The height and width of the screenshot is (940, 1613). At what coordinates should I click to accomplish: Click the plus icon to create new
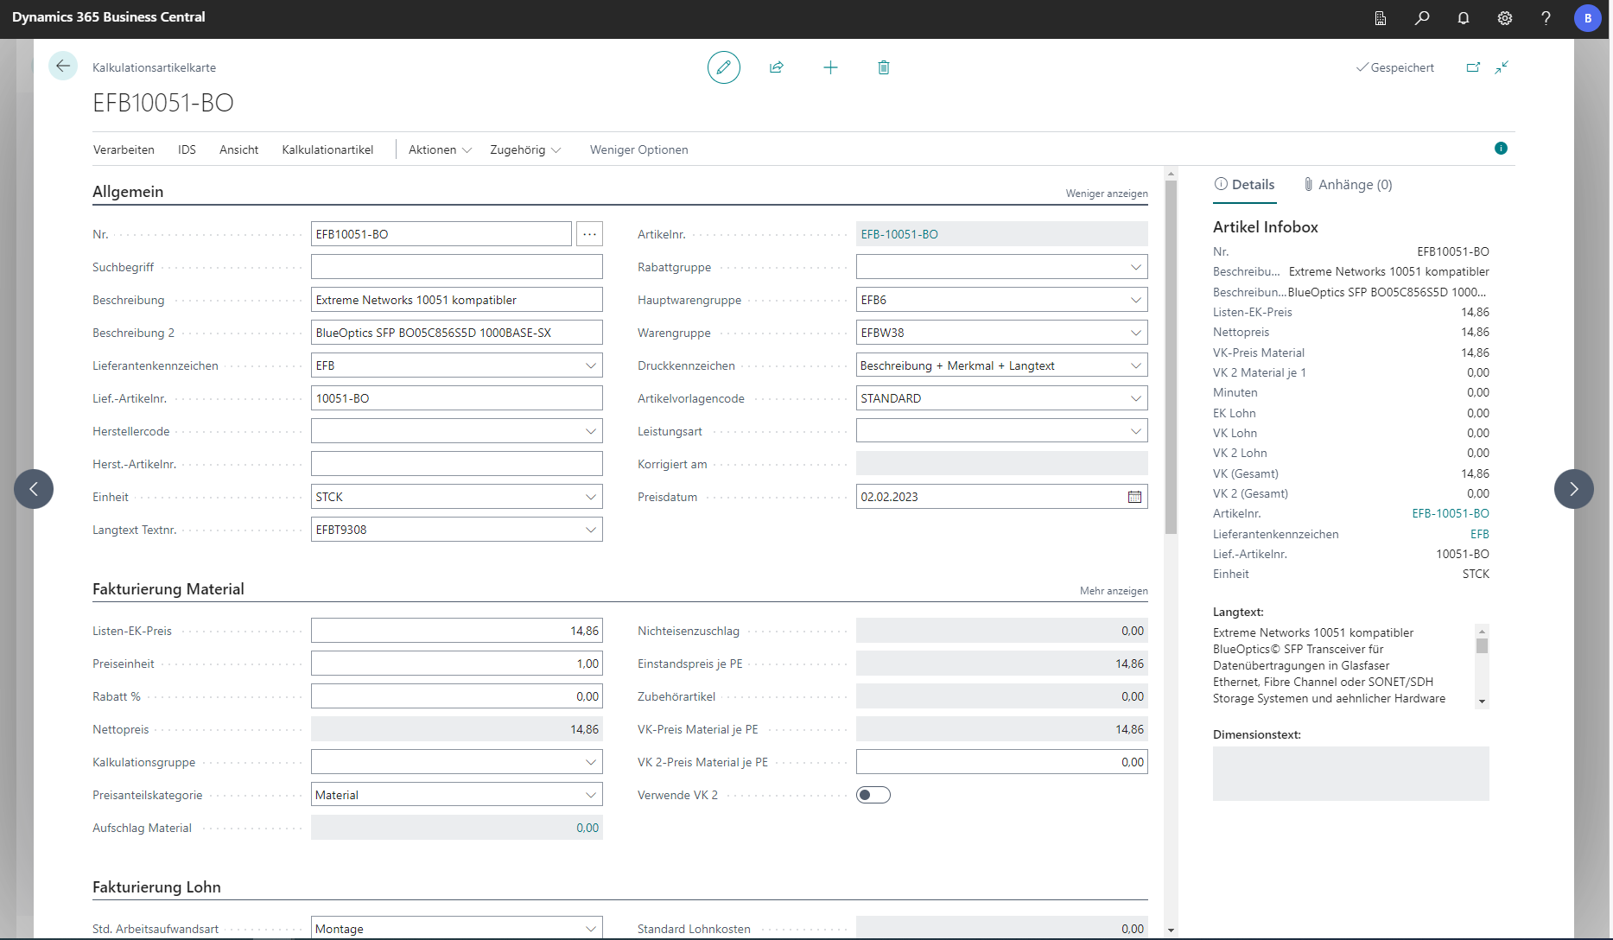pos(830,67)
